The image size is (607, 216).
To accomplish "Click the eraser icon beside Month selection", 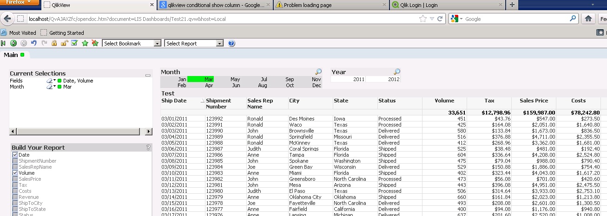I will (x=49, y=87).
